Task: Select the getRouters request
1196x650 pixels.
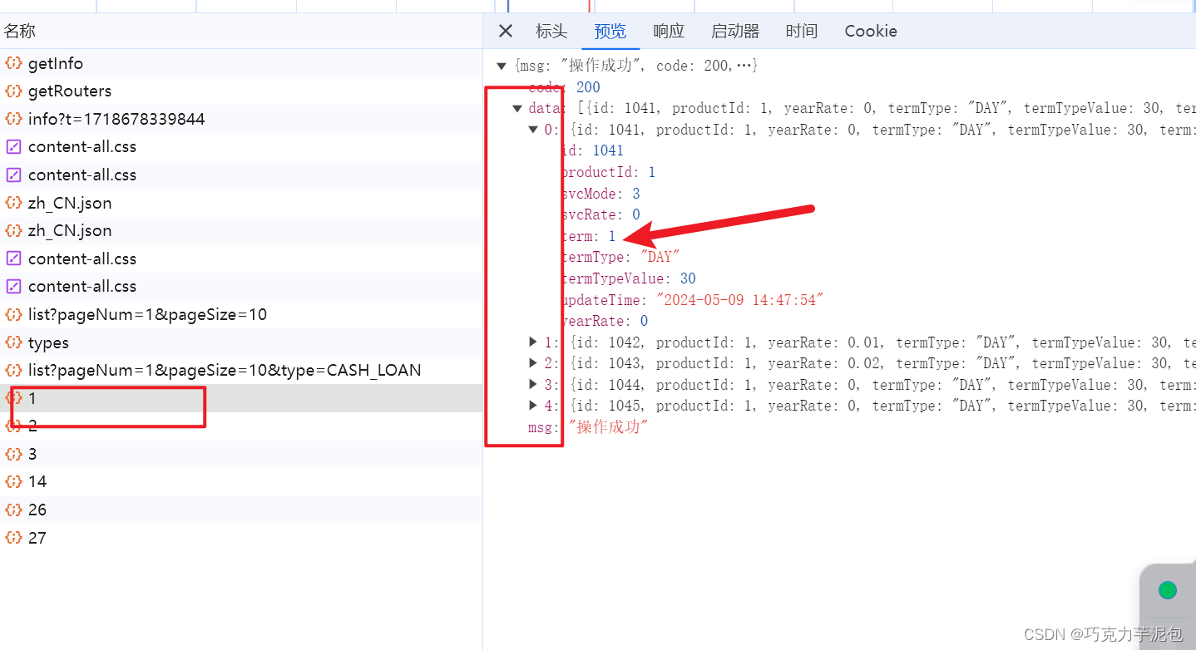Action: click(241, 91)
